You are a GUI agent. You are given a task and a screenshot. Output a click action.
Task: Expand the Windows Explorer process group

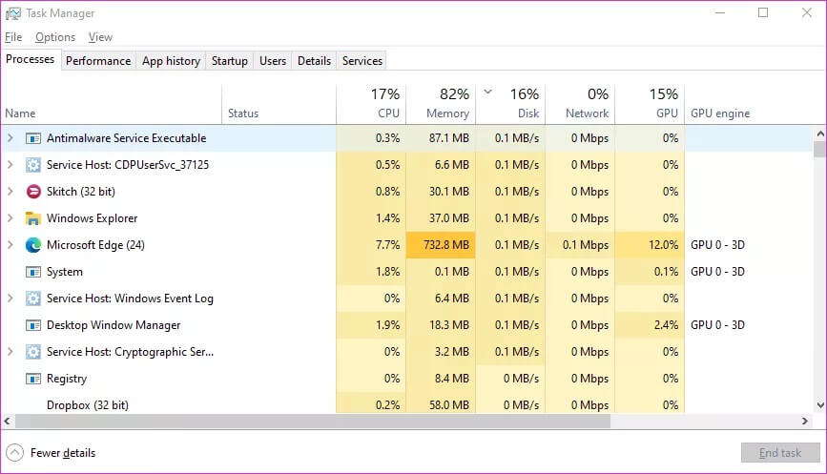tap(10, 217)
